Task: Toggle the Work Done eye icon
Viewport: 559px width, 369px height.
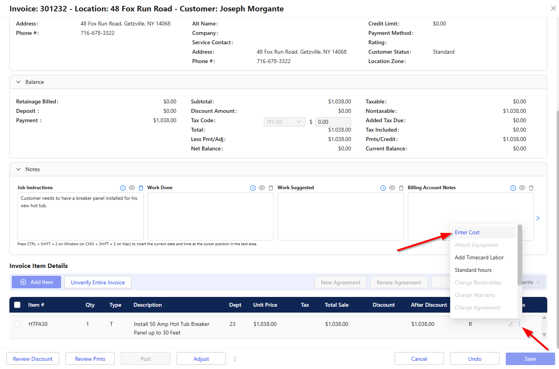Action: point(262,188)
